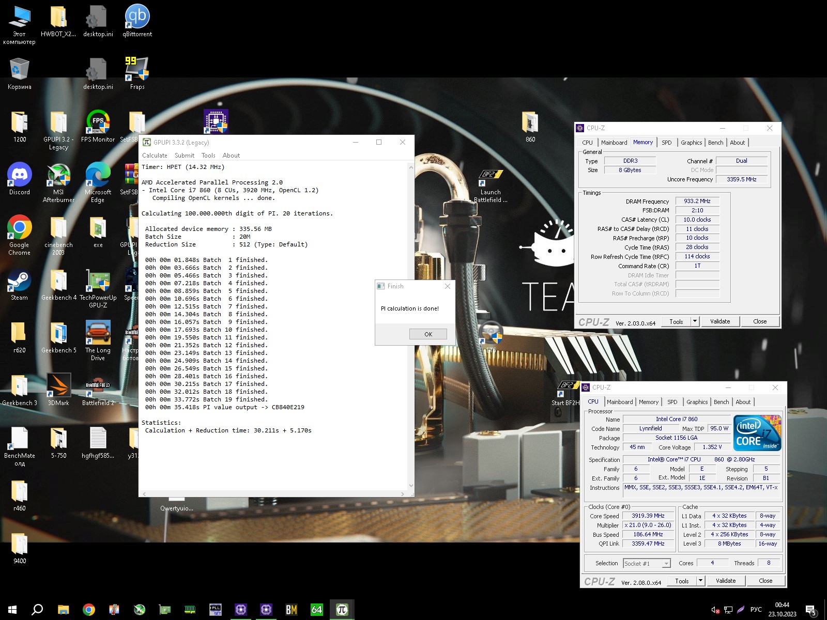This screenshot has height=620, width=827.
Task: Open Tools menu in GPUPI
Action: click(208, 155)
